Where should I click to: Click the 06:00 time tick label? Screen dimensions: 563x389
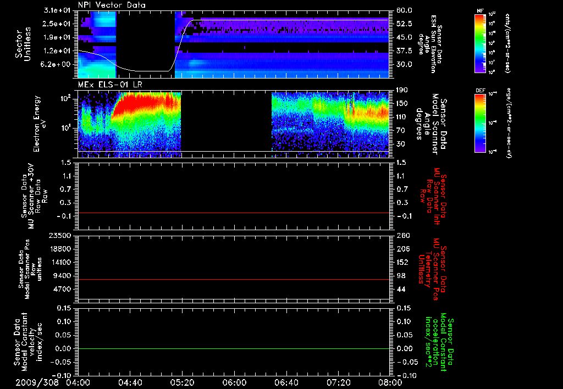pyautogui.click(x=234, y=382)
